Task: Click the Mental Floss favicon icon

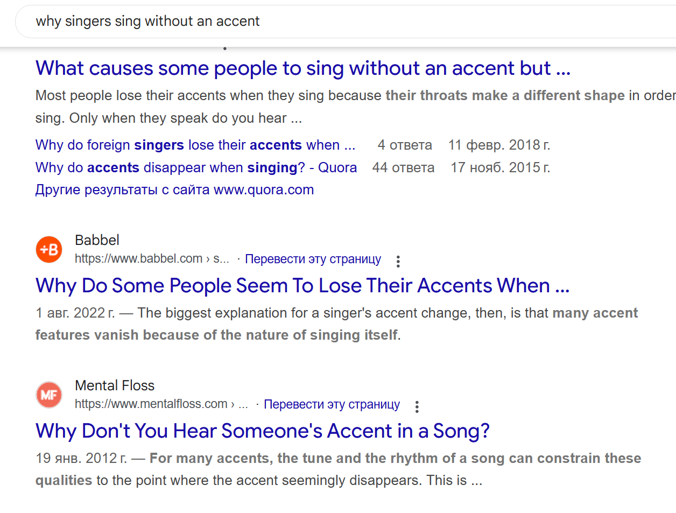Action: (49, 395)
